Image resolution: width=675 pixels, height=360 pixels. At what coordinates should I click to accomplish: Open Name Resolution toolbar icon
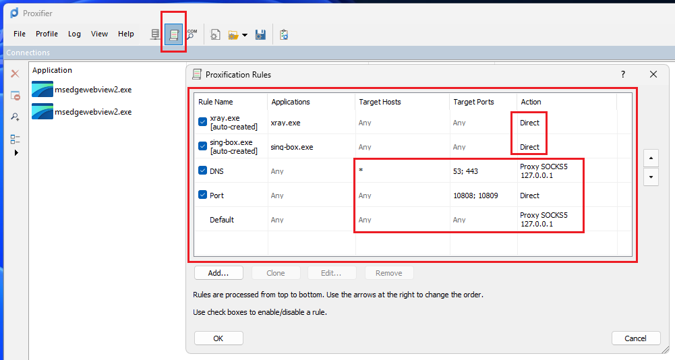coord(192,34)
